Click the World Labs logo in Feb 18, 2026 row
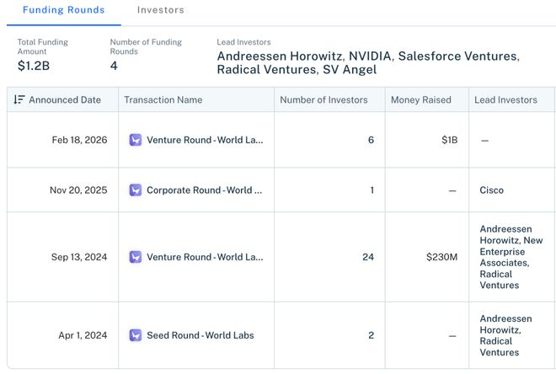The width and height of the screenshot is (556, 374). click(136, 140)
